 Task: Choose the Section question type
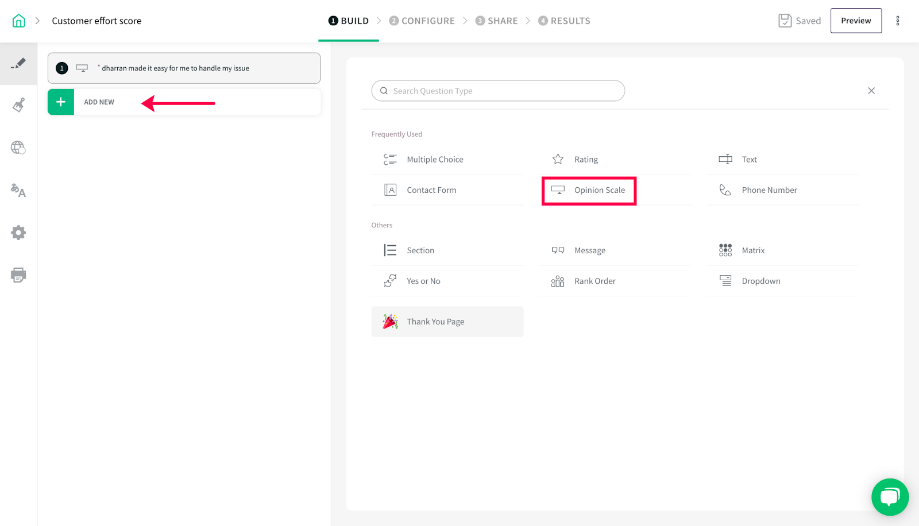[x=447, y=250]
